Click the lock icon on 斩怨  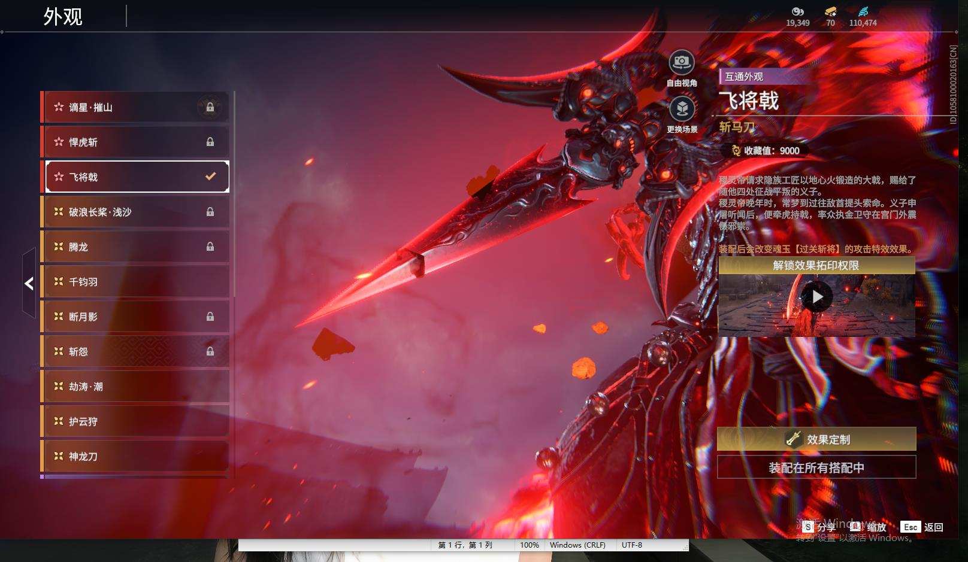coord(210,351)
